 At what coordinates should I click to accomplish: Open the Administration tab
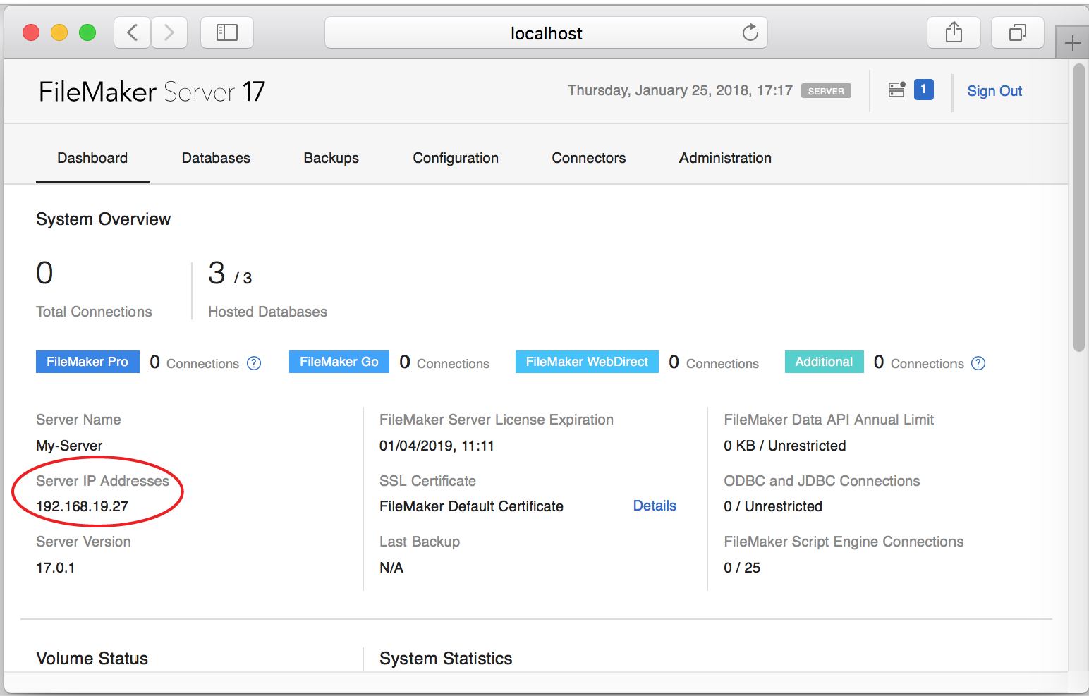pyautogui.click(x=725, y=158)
